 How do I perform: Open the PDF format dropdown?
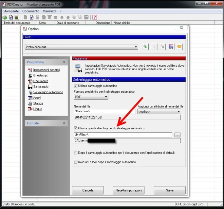tap(91, 97)
